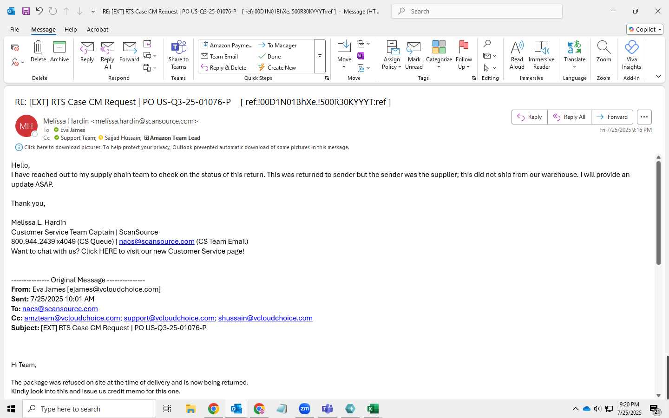The width and height of the screenshot is (669, 418).
Task: Delete this email message
Action: click(38, 52)
